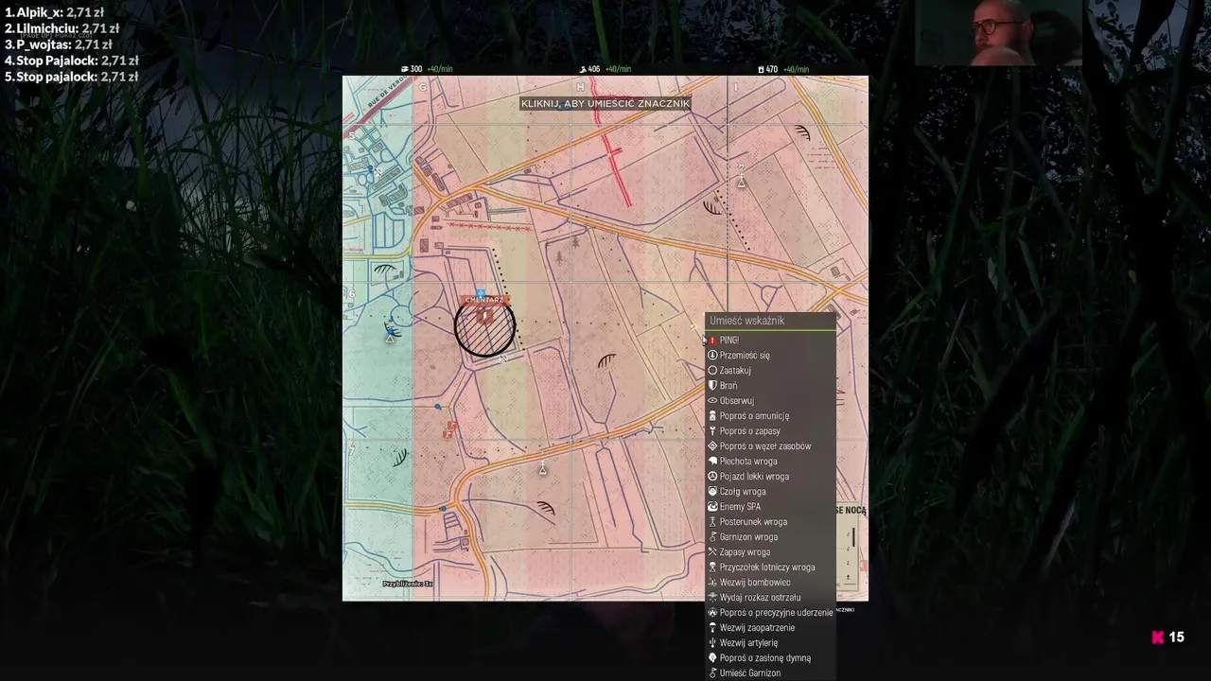Click 'KLIKNIJ, ABY UMIEŚCIĆ ZNACZNIK' banner
The width and height of the screenshot is (1211, 681).
605,104
